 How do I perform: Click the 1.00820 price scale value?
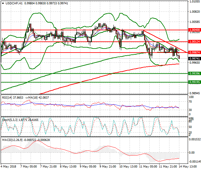point(195,12)
